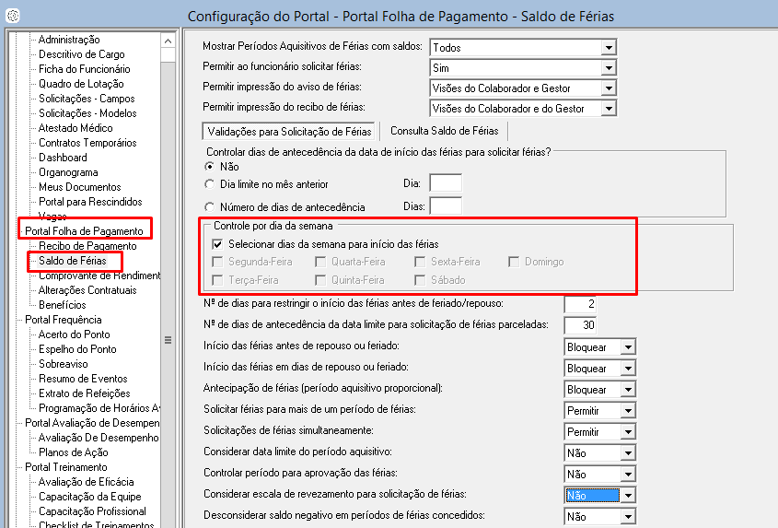The height and width of the screenshot is (528, 778).
Task: Select Recibo de Pagamento in the tree
Action: pos(87,246)
